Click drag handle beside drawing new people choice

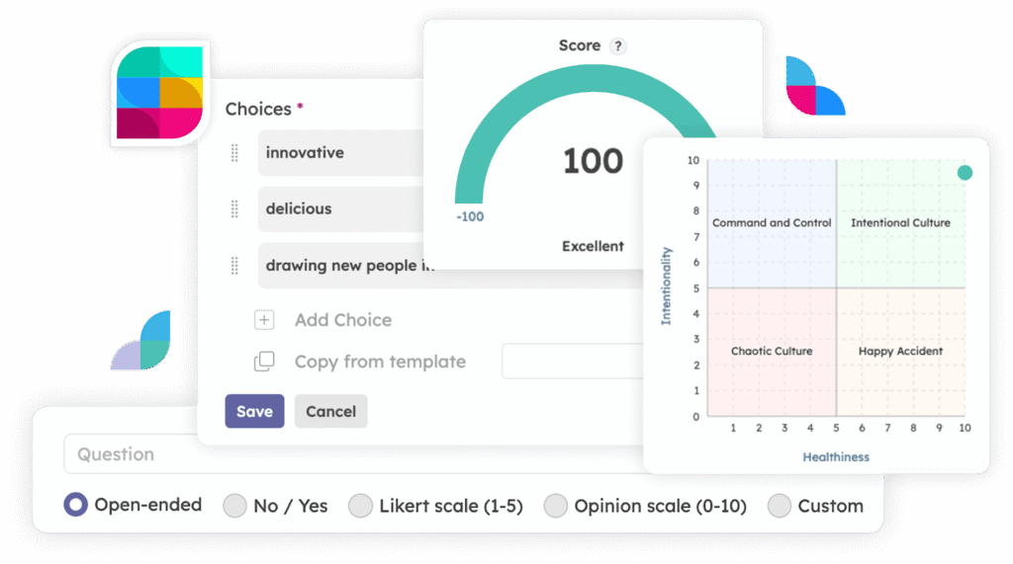234,266
